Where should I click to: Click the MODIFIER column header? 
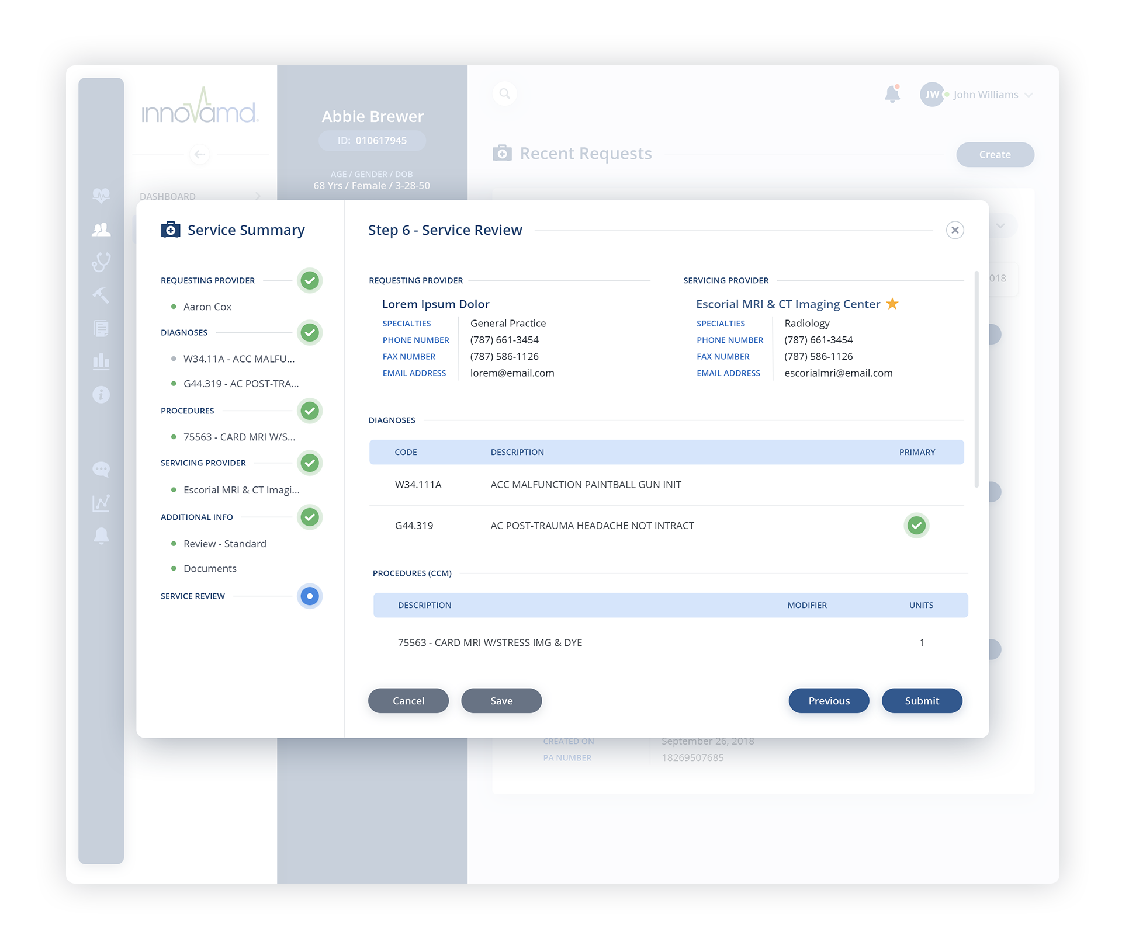click(x=806, y=605)
